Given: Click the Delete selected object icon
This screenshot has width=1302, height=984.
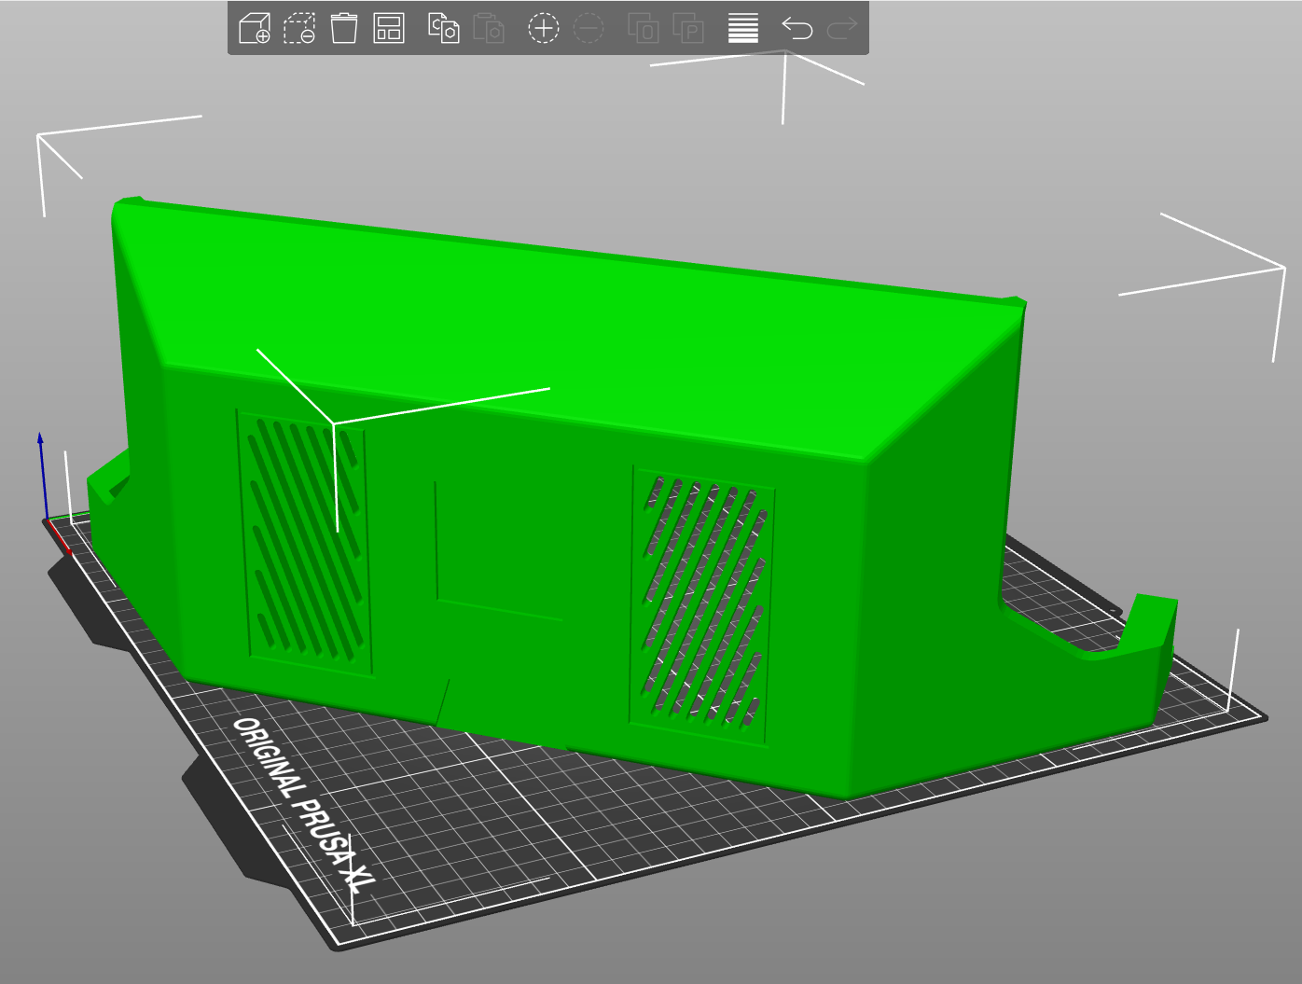Looking at the screenshot, I should 299,28.
